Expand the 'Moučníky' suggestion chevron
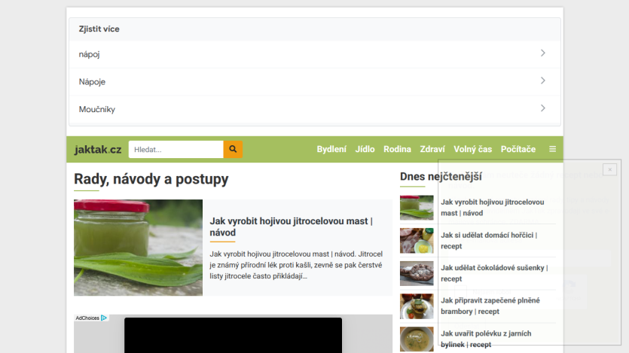Image resolution: width=629 pixels, height=353 pixels. (543, 108)
